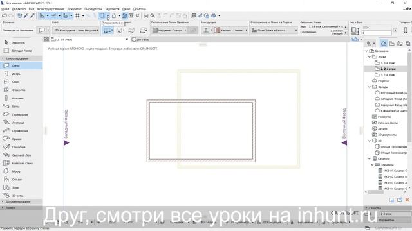Switch to the 3D / Все tab
The height and width of the screenshot is (231, 412).
[141, 40]
